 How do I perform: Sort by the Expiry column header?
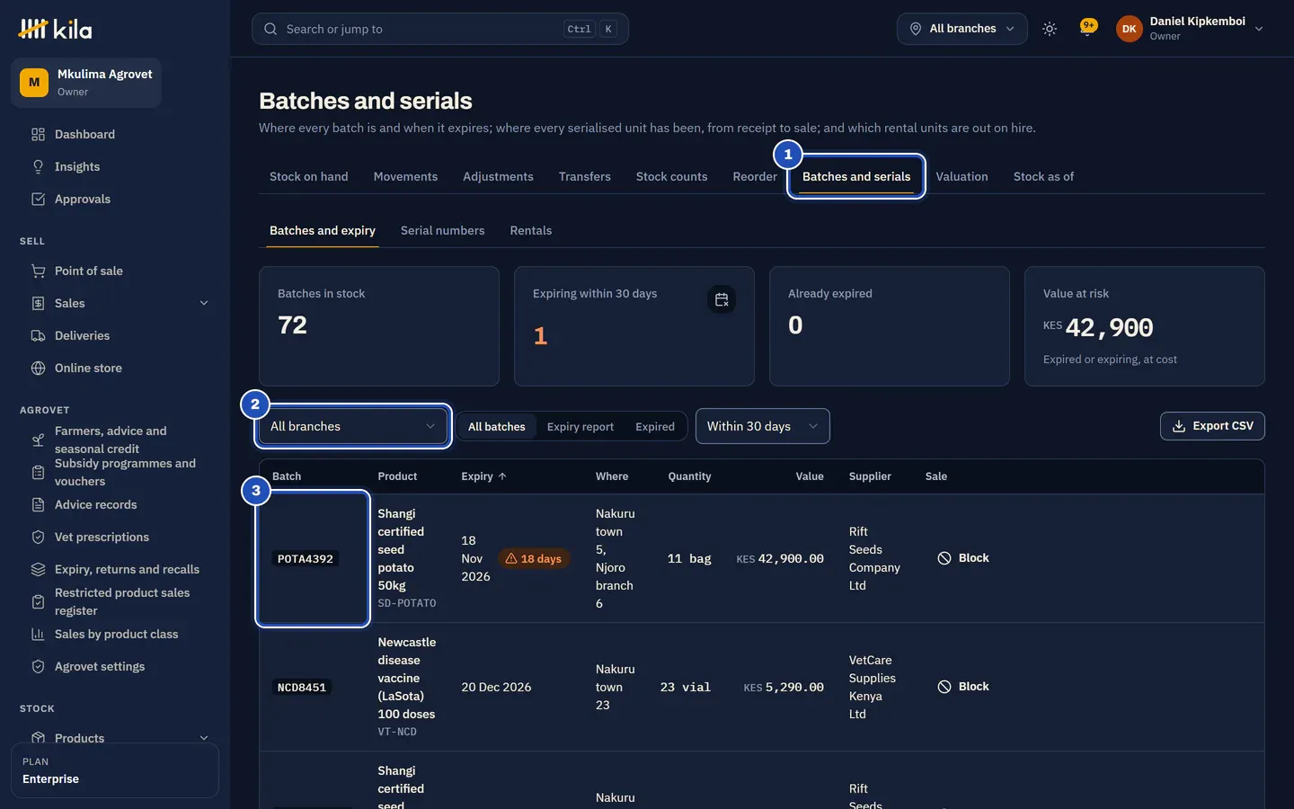483,476
